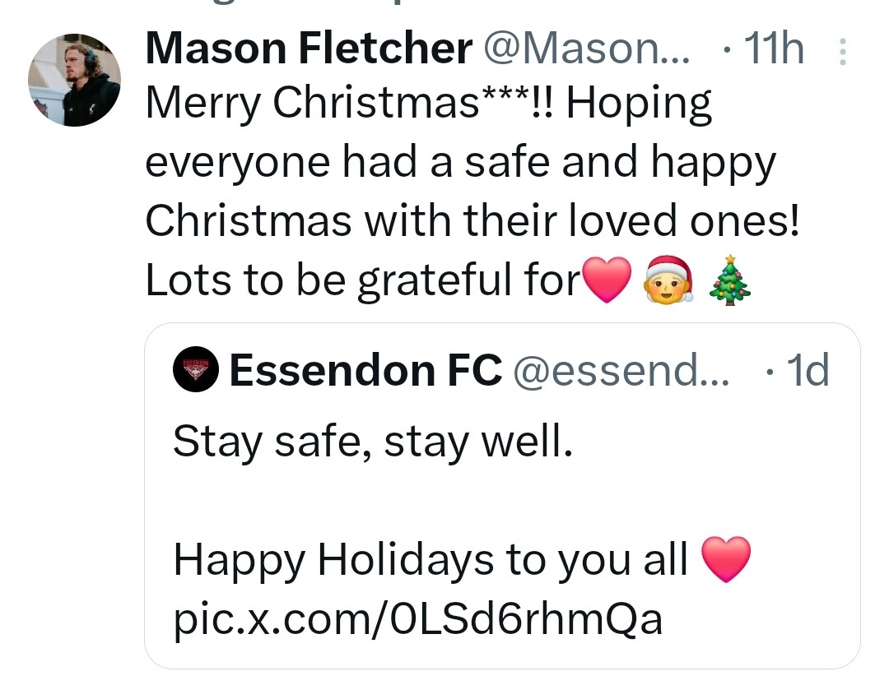
Task: Open the @essend... handle in quoted tweet
Action: [x=621, y=370]
